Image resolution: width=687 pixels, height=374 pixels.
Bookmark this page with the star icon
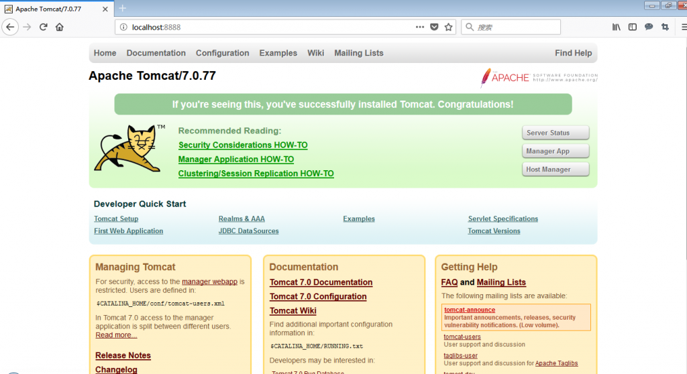(448, 27)
